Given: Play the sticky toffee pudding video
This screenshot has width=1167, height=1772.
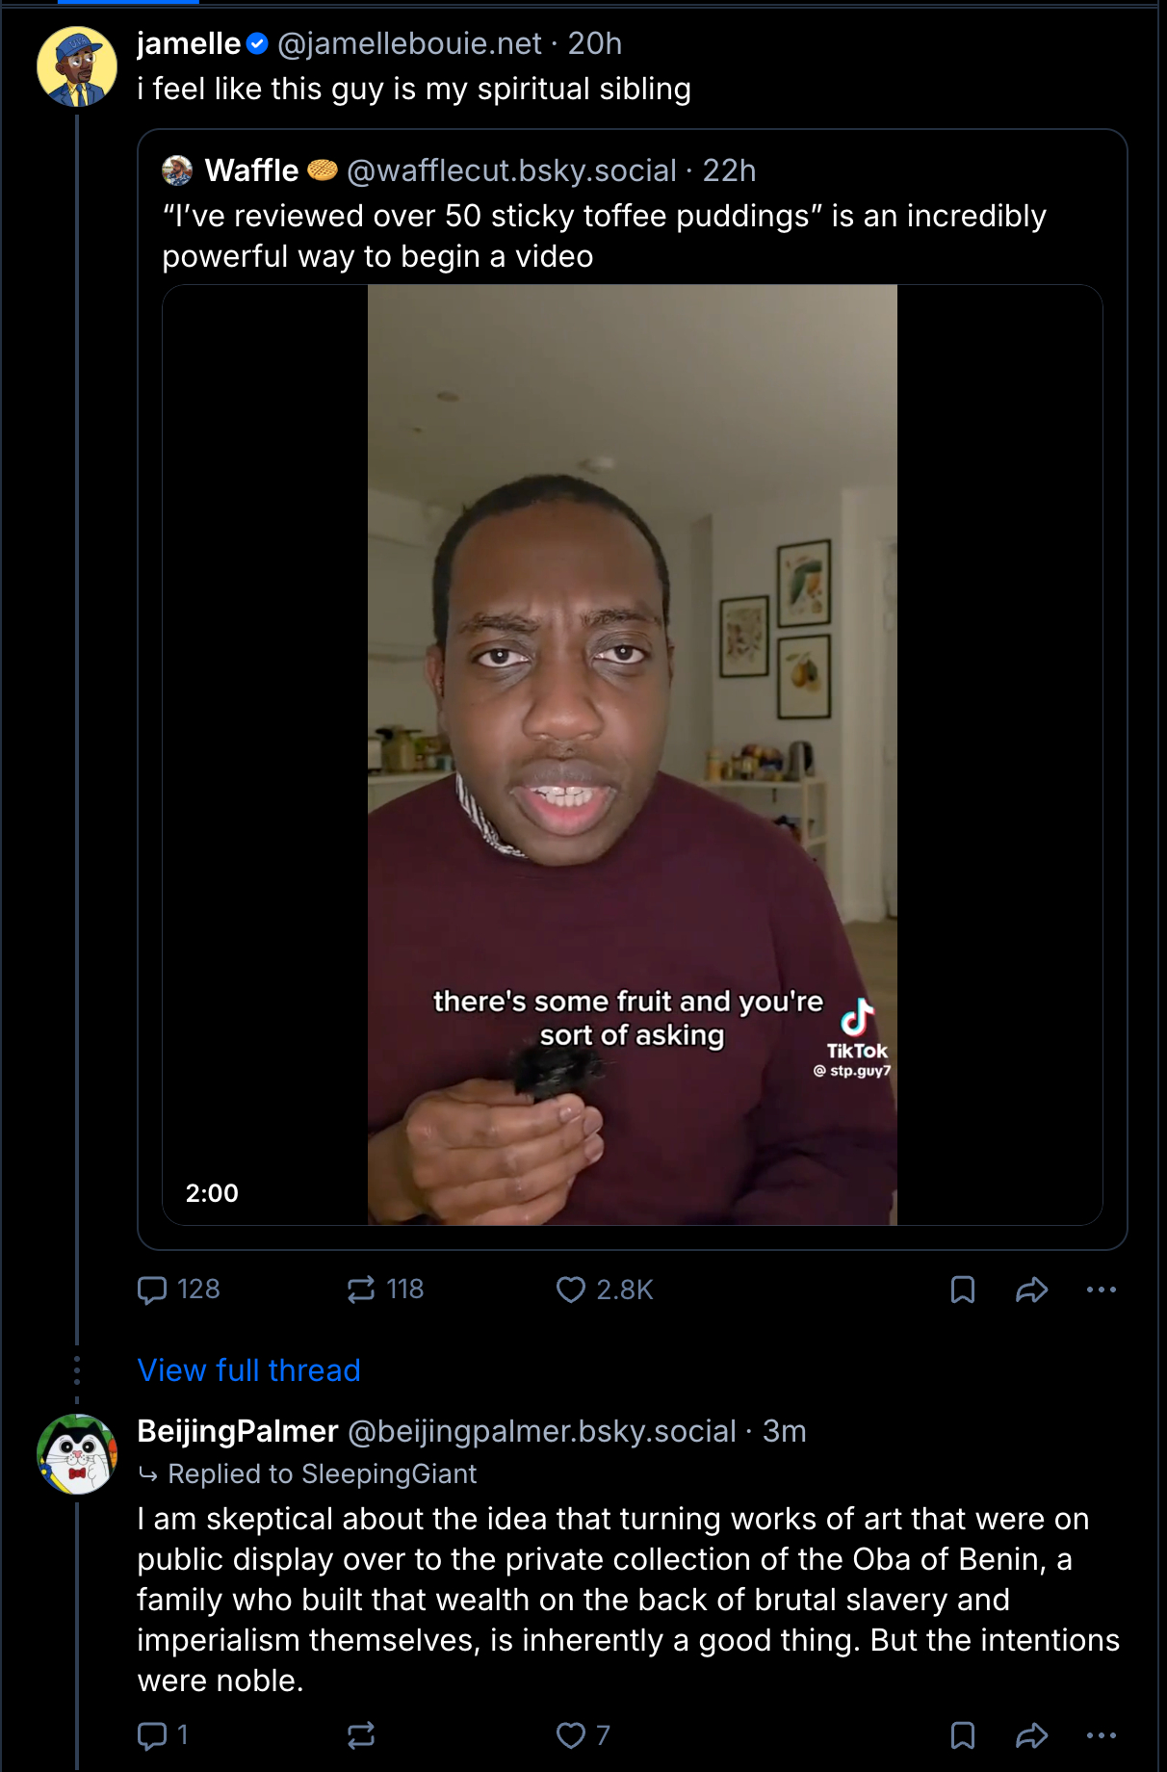Looking at the screenshot, I should (632, 754).
